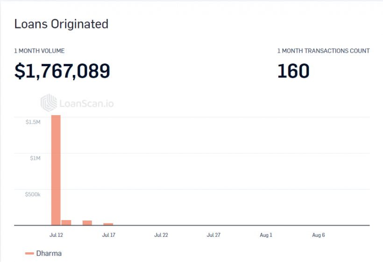
Task: Select the Jul 22 date label
Action: coord(161,235)
